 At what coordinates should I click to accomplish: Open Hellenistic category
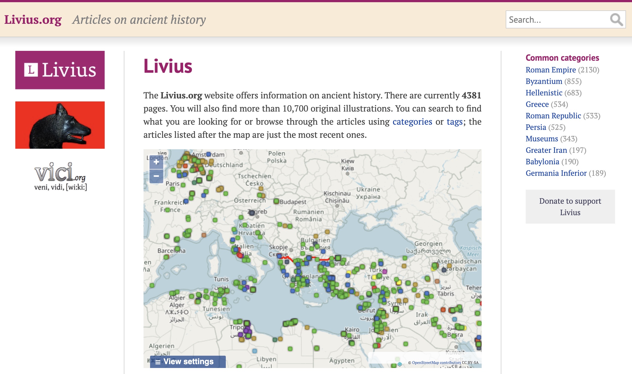coord(544,93)
